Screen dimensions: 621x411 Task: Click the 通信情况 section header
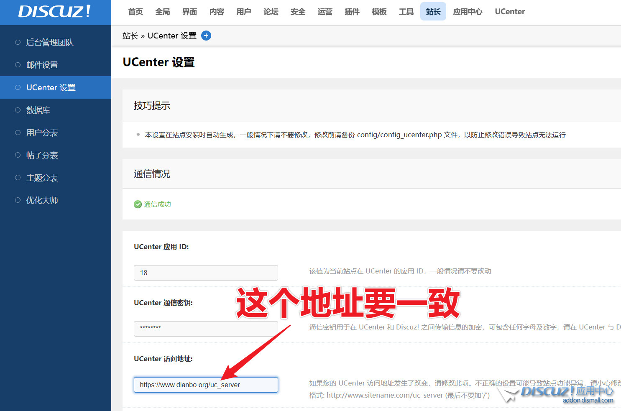pos(152,174)
